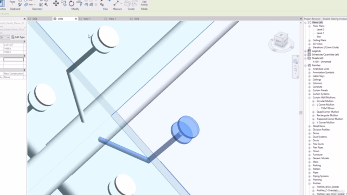Click the Demolish hammer icon

(x=46, y=4)
